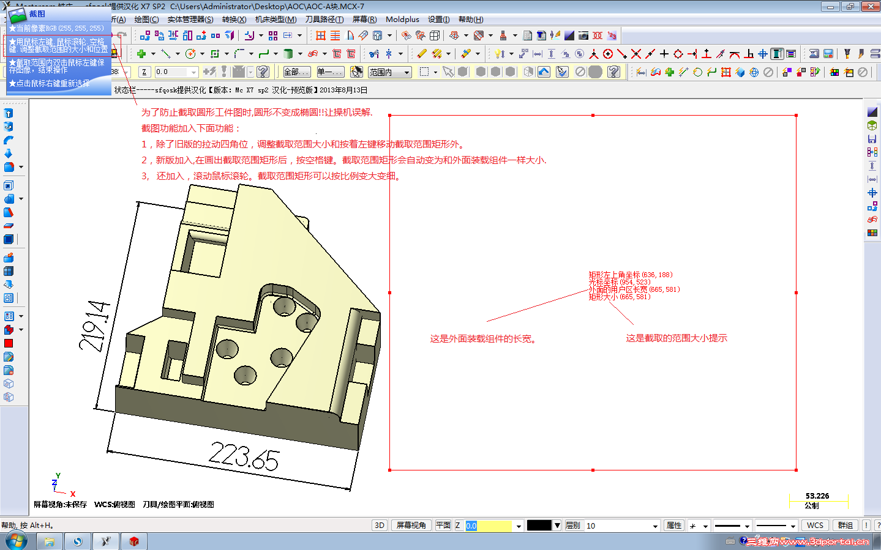Screen dimensions: 881x550
Task: Click the dashed selection rectangle icon
Action: (x=424, y=72)
